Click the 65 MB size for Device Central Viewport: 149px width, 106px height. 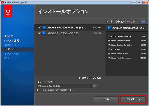[x=143, y=45]
